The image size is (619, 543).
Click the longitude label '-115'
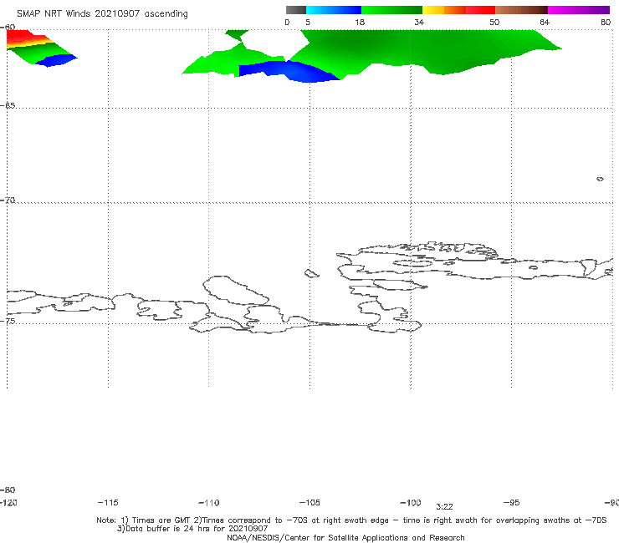pos(108,502)
